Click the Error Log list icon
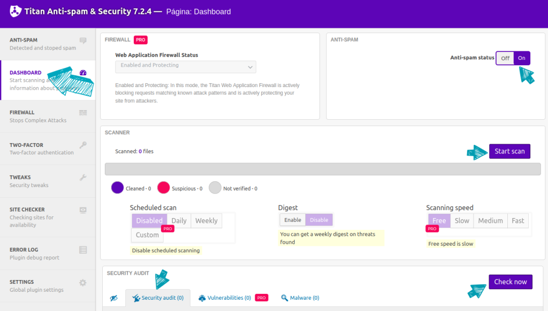Image resolution: width=548 pixels, height=311 pixels. click(83, 250)
